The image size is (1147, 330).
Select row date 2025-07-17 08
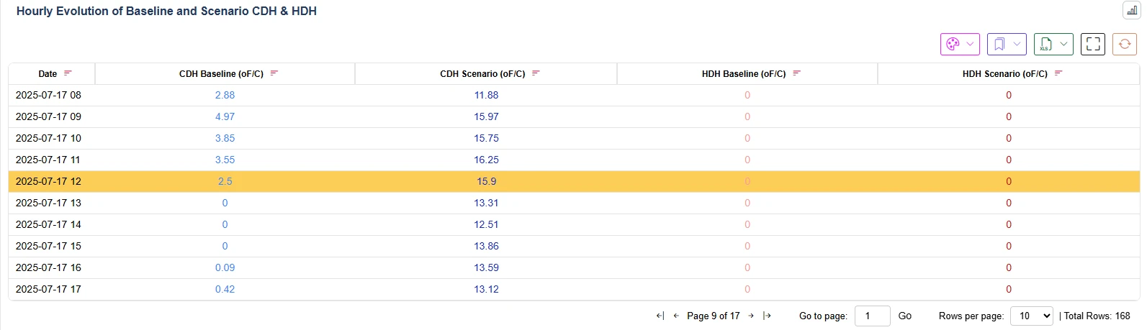[48, 95]
